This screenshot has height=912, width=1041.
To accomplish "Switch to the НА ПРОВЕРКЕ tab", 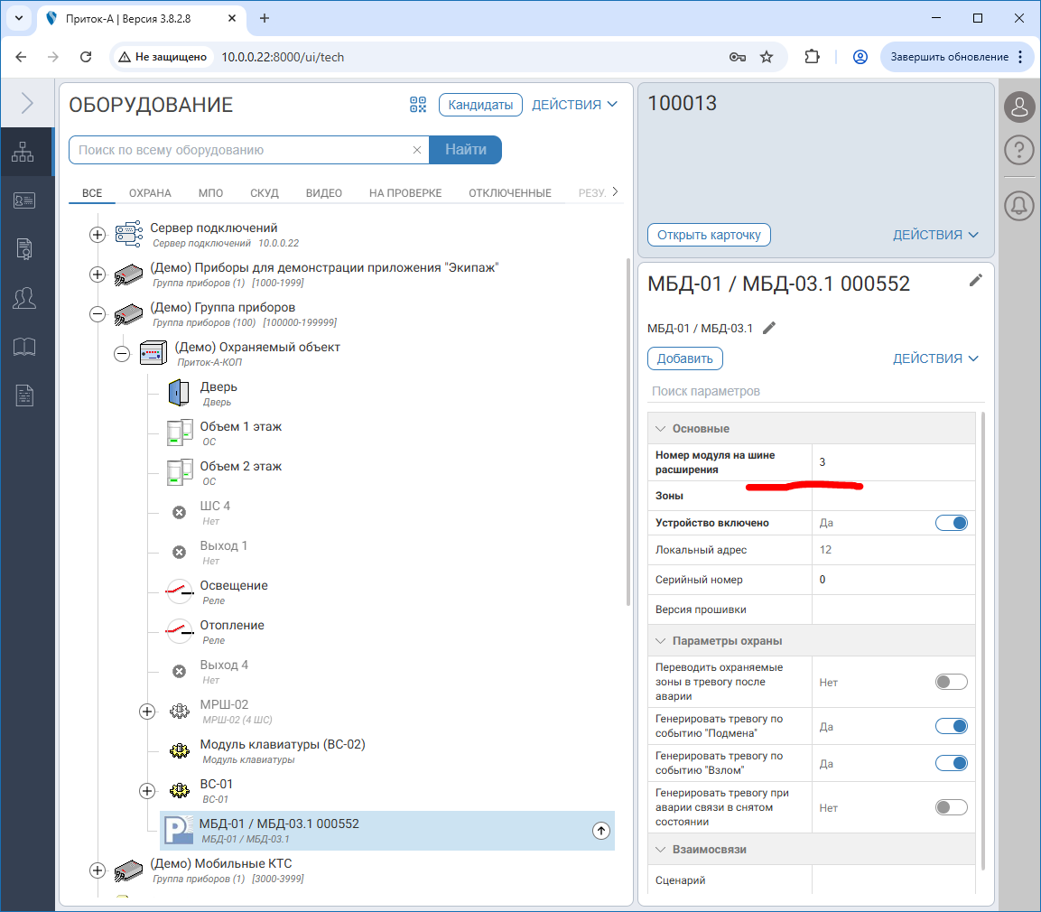I will coord(405,193).
